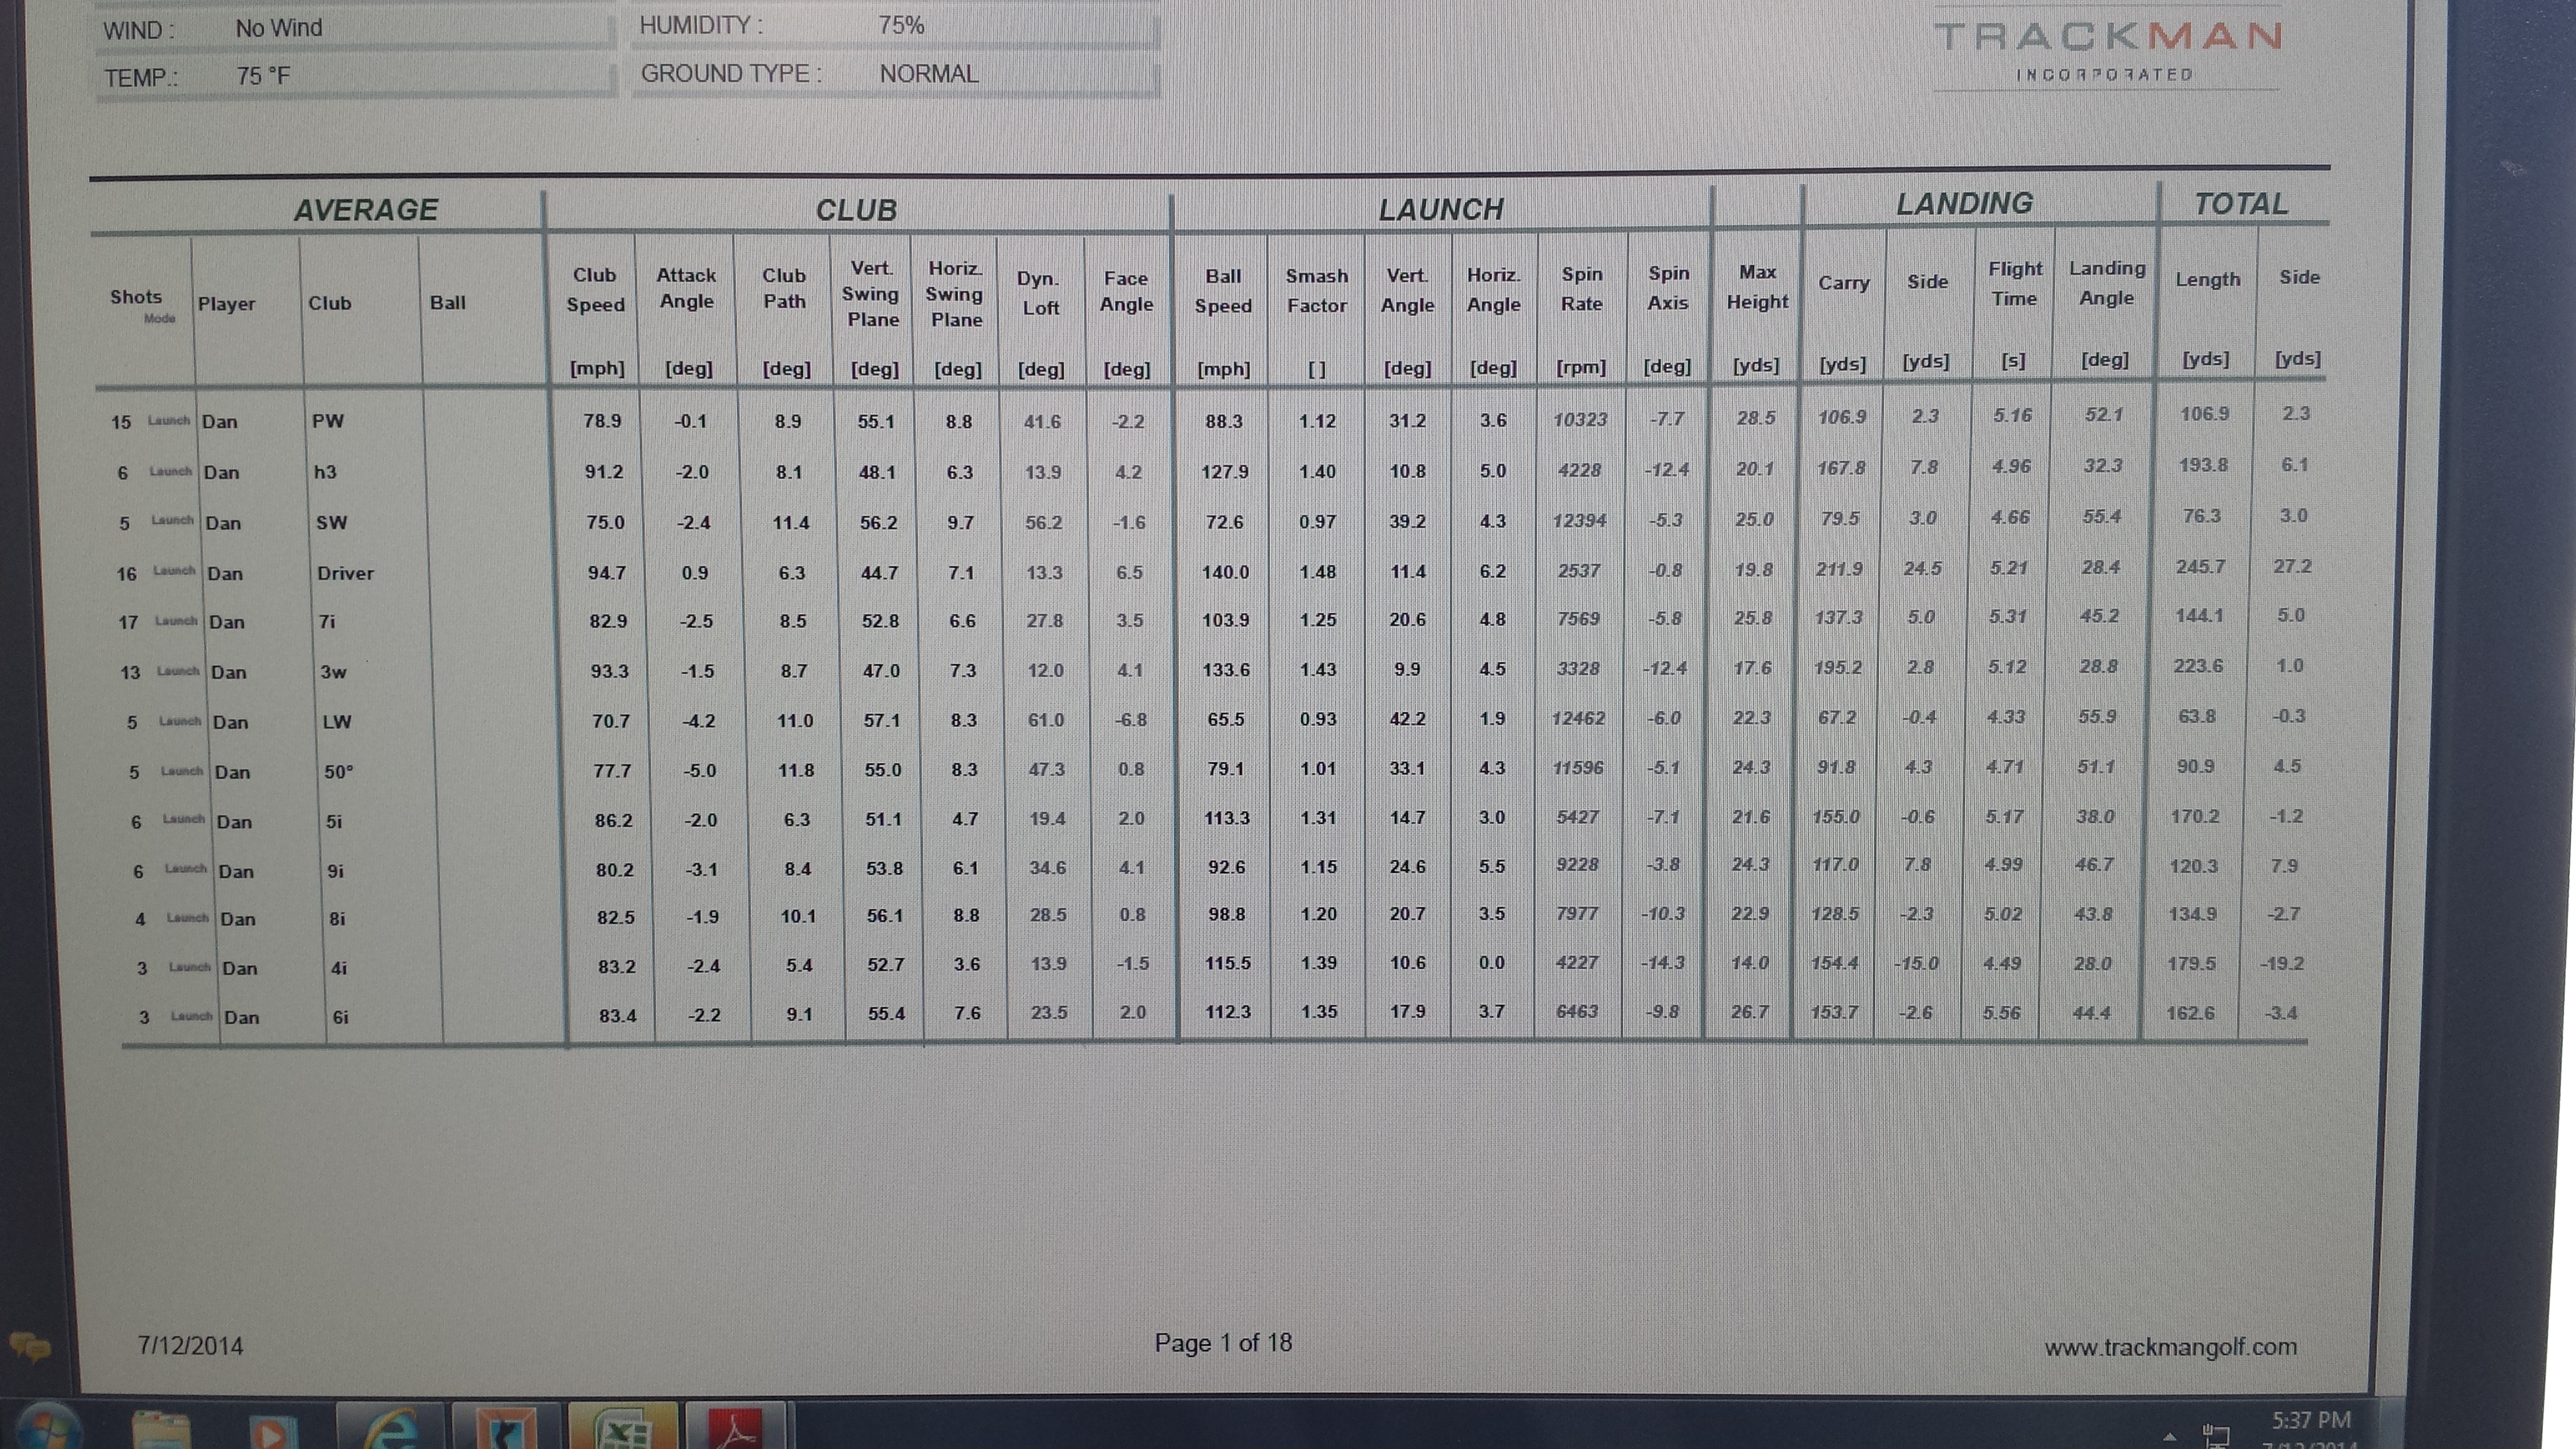Expand the hidden system tray icons arrow
Viewport: 2576px width, 1449px height.
[x=2169, y=1436]
